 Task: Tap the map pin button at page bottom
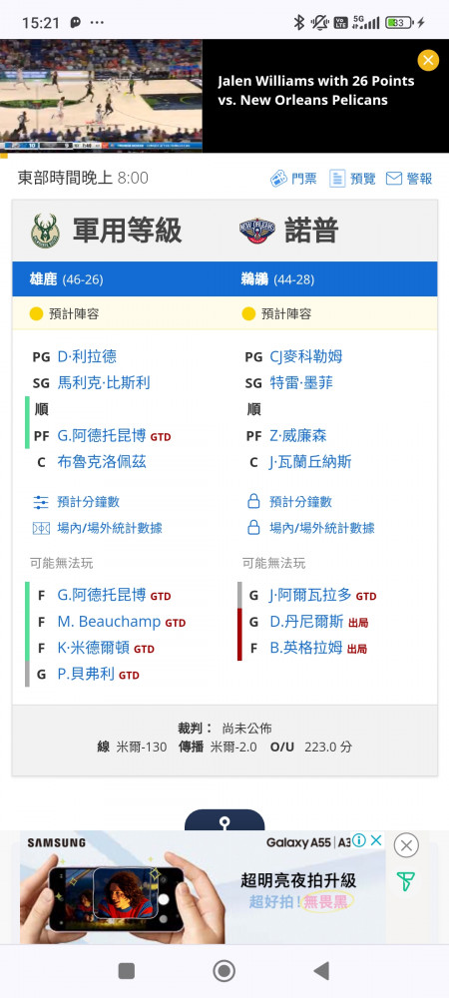tap(224, 820)
